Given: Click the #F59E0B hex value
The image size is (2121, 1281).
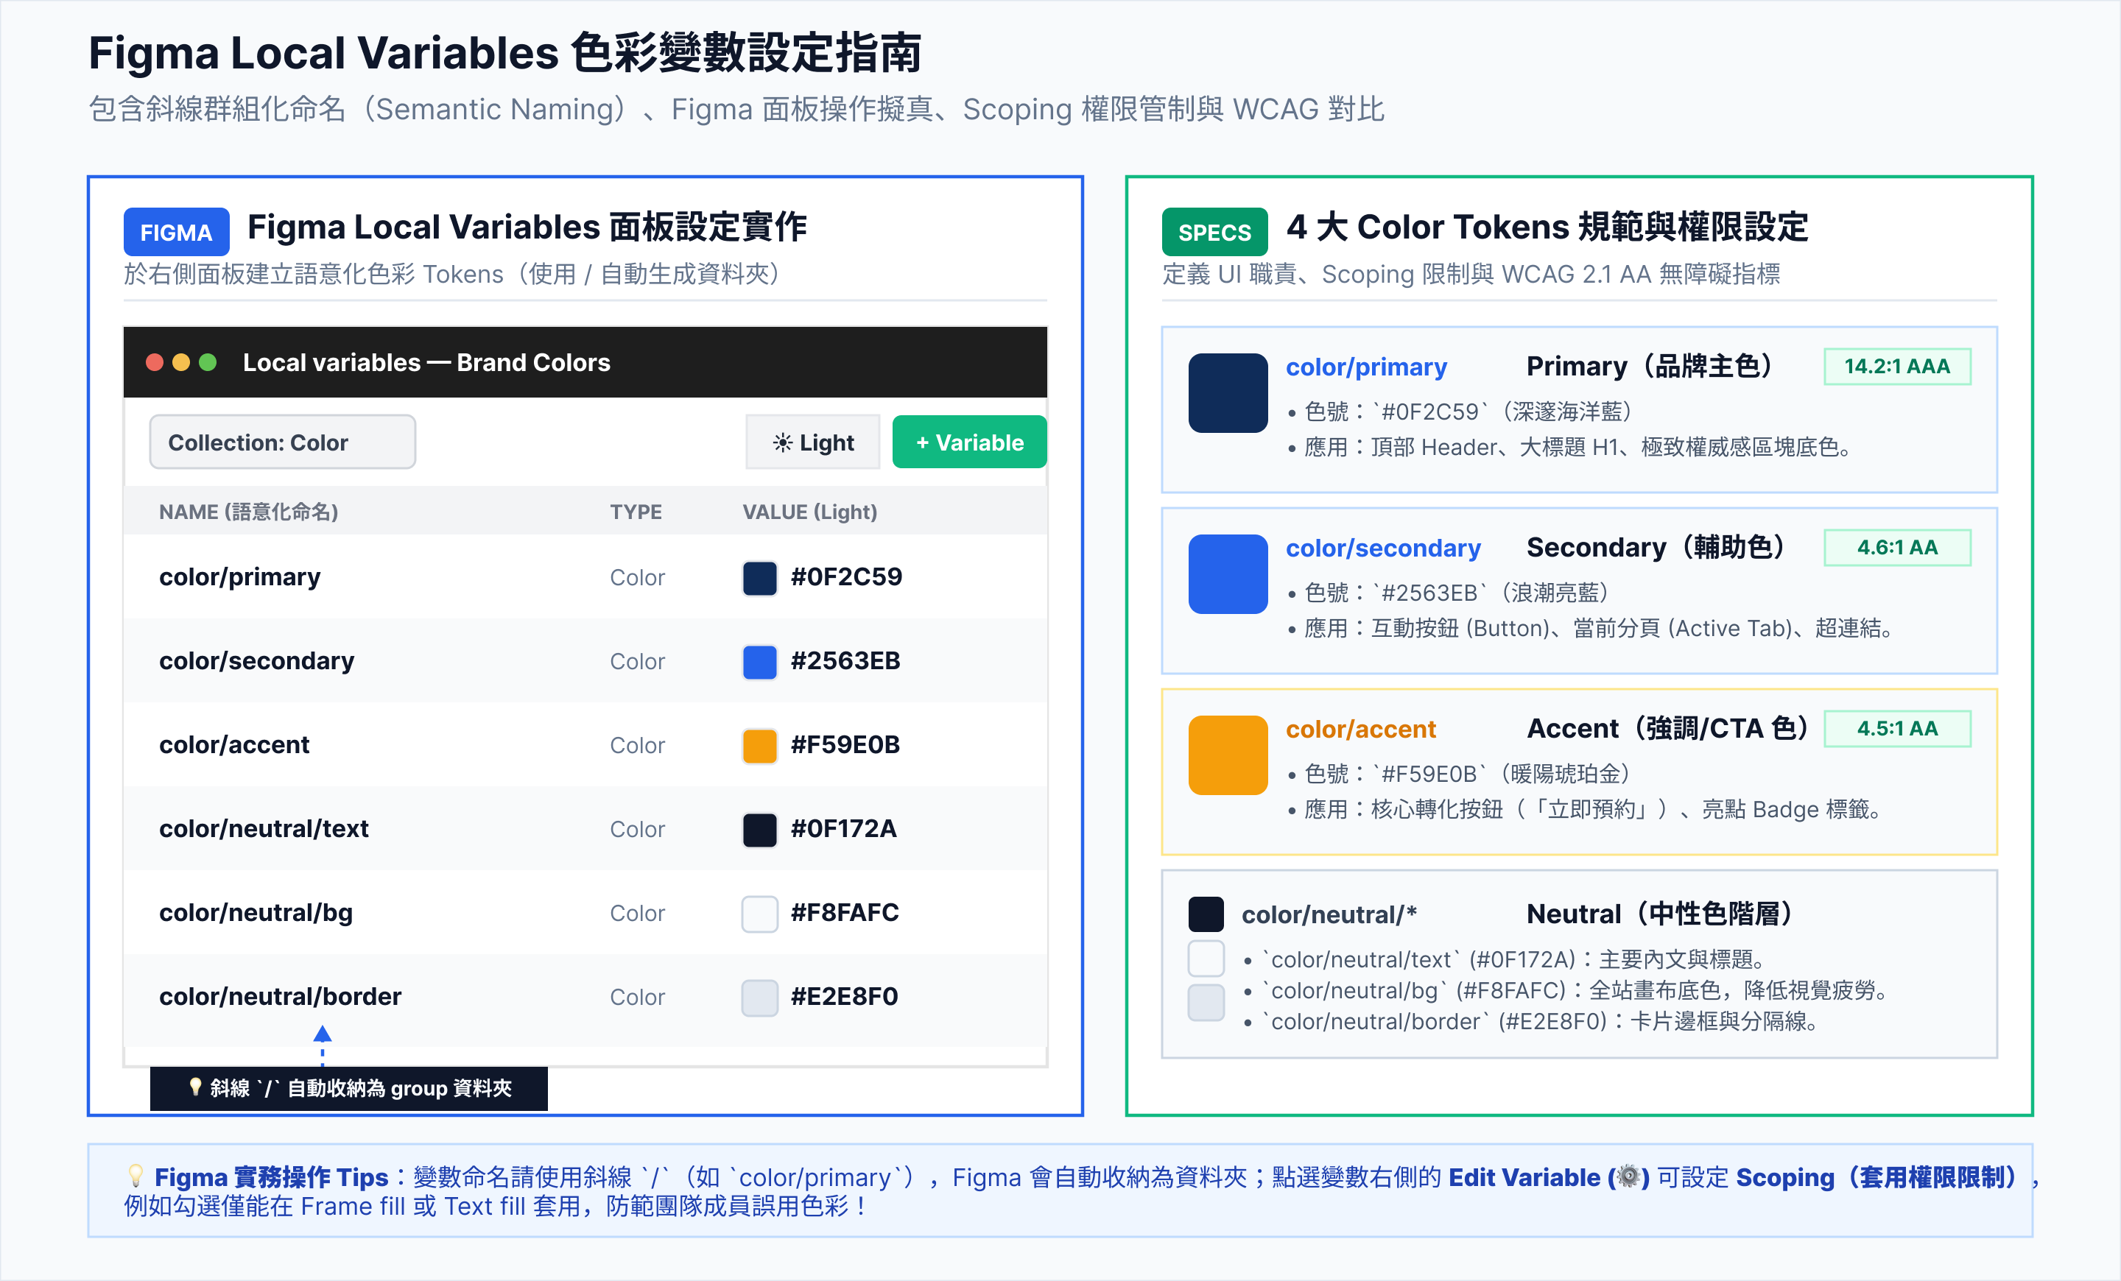Looking at the screenshot, I should (x=845, y=745).
